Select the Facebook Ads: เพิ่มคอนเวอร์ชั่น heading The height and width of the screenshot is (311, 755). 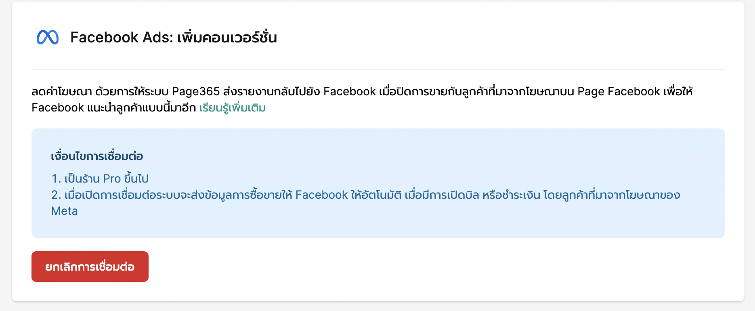(x=174, y=37)
